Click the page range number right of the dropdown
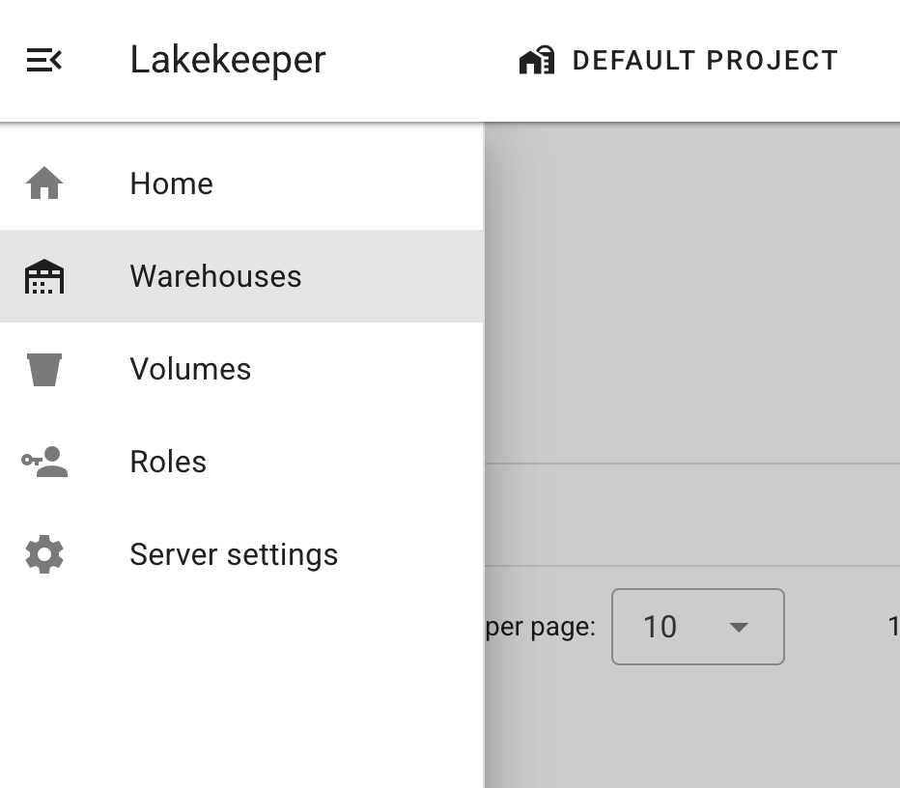 coord(893,628)
